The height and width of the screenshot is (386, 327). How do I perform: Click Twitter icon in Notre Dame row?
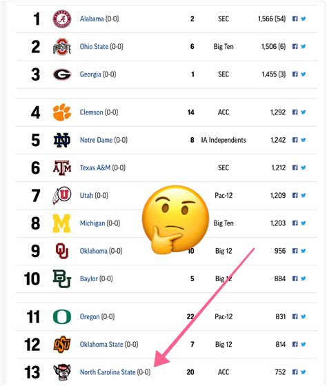click(304, 140)
